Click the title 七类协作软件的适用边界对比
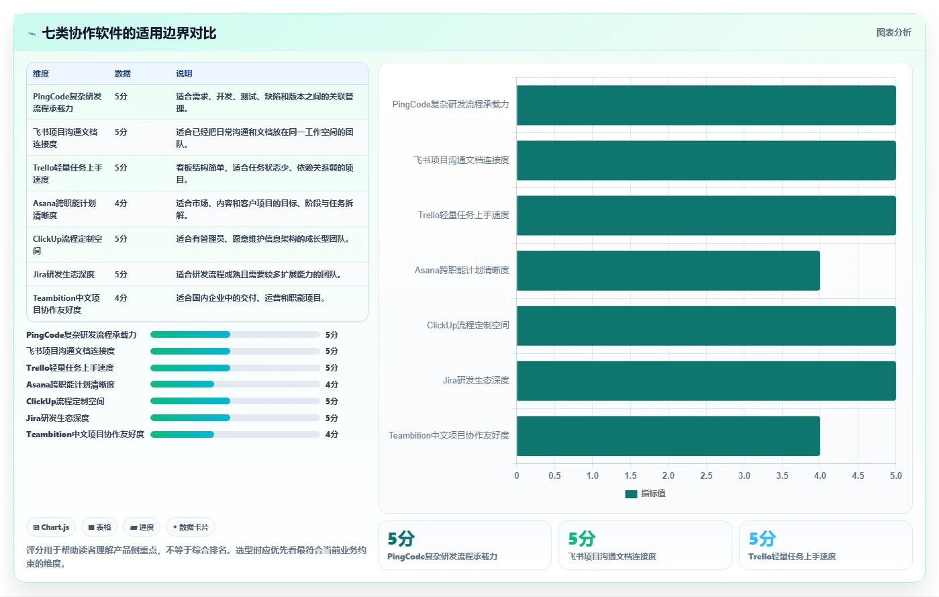The width and height of the screenshot is (939, 597). 130,34
